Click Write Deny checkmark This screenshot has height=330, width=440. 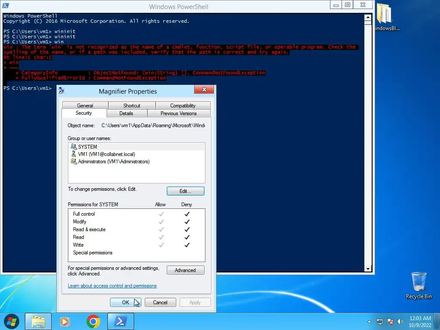point(187,244)
